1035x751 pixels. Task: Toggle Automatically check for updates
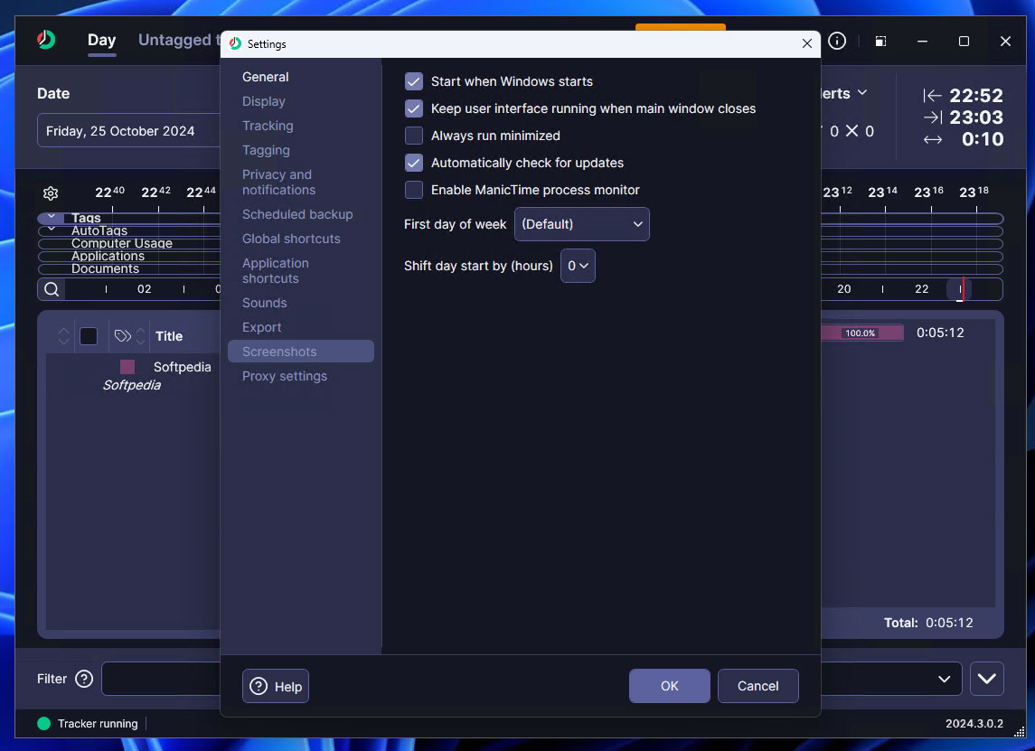coord(414,163)
